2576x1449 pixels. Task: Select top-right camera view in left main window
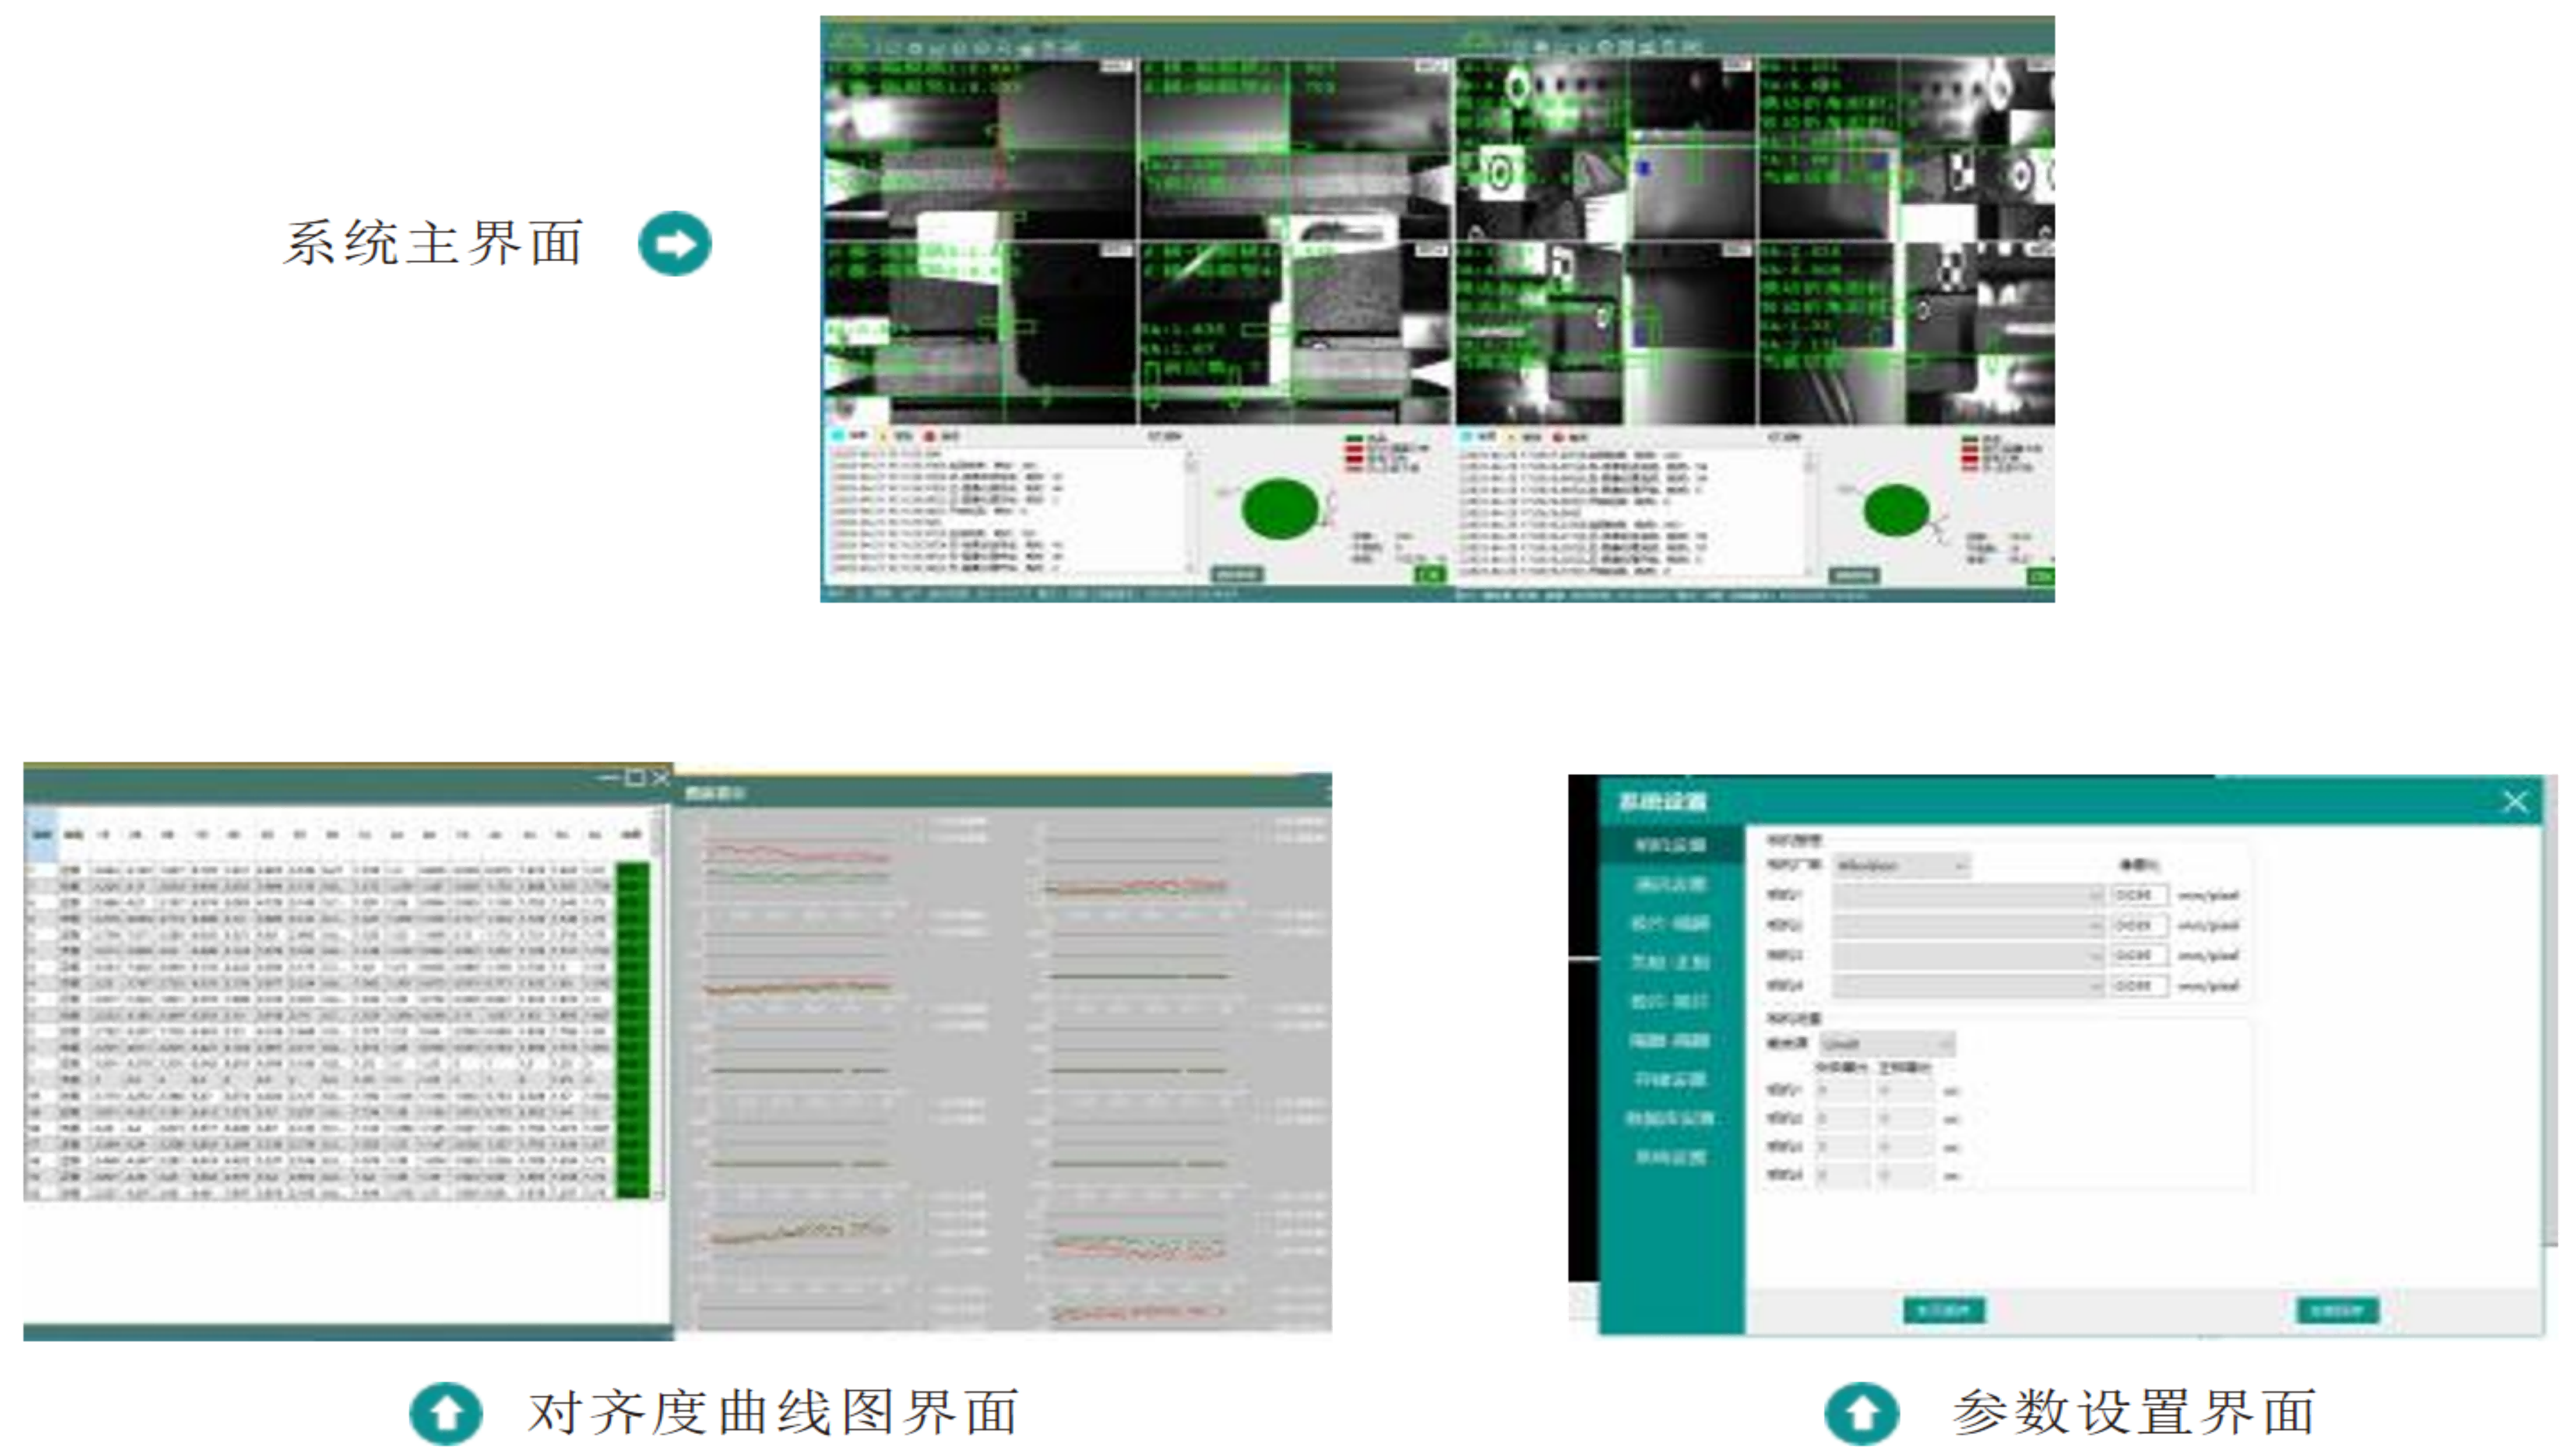pyautogui.click(x=1295, y=150)
